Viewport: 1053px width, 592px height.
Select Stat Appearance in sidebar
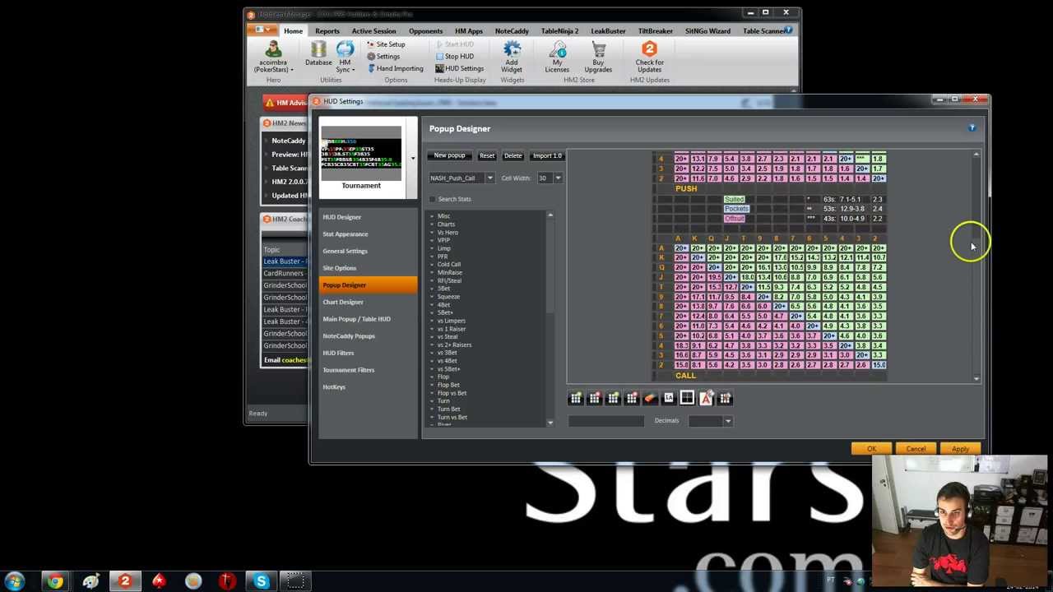pos(368,234)
